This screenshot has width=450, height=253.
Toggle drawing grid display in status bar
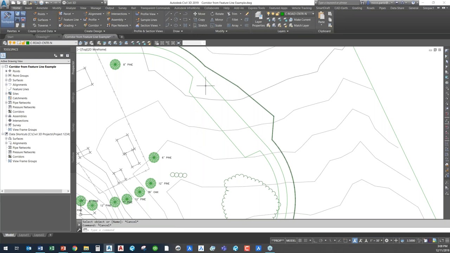[300, 241]
